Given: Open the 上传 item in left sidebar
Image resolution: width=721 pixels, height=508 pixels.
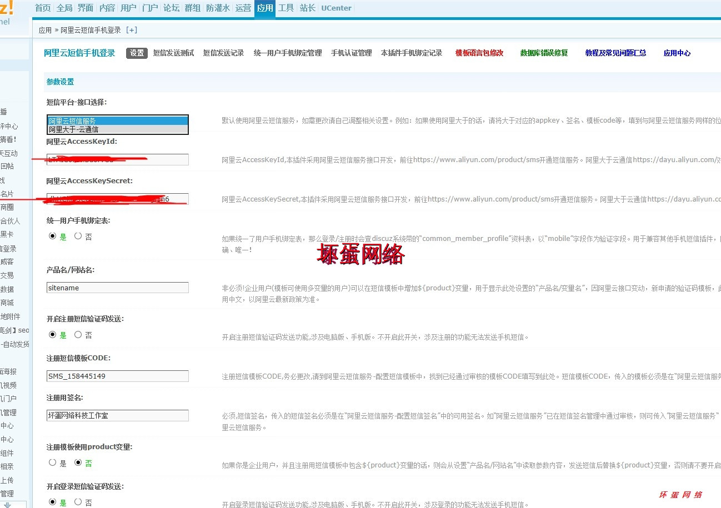Looking at the screenshot, I should [x=7, y=480].
